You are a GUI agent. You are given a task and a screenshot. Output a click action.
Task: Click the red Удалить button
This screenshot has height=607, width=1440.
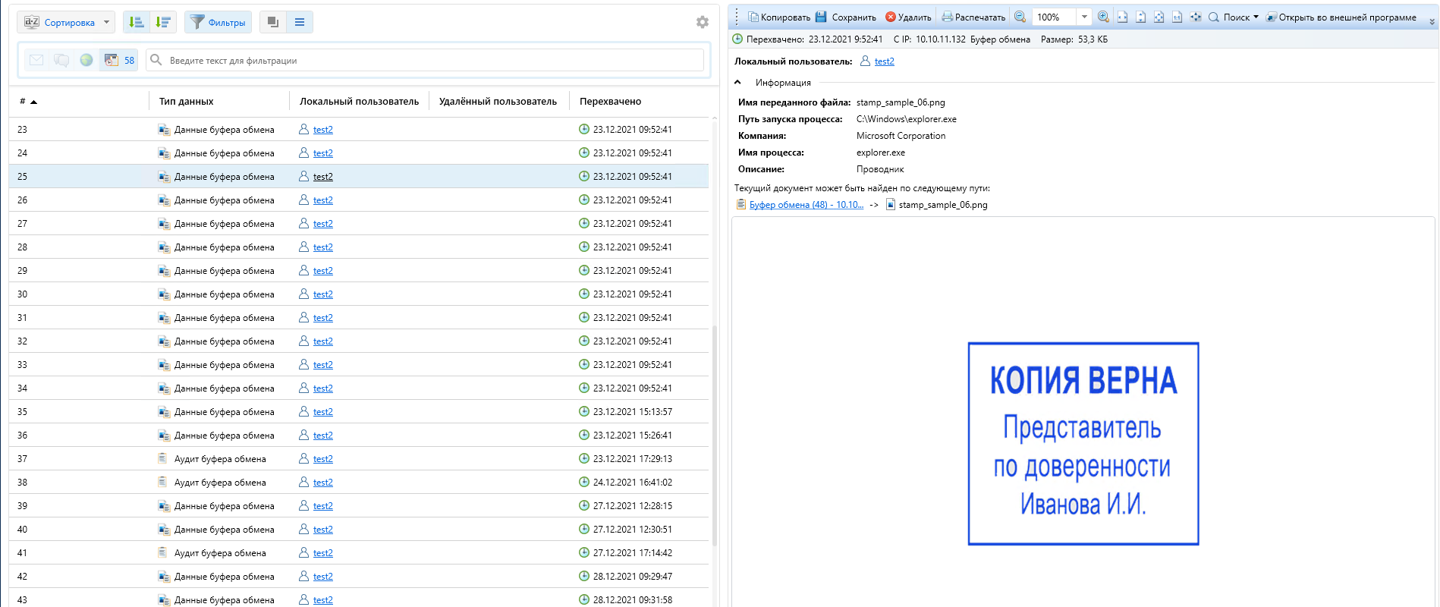(908, 17)
